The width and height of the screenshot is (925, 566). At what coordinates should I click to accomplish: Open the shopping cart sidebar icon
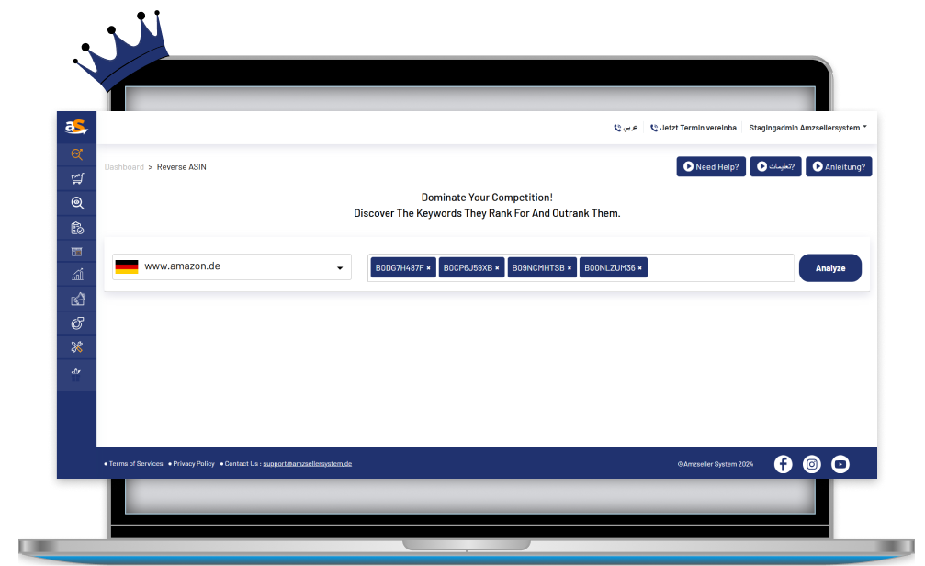coord(77,178)
